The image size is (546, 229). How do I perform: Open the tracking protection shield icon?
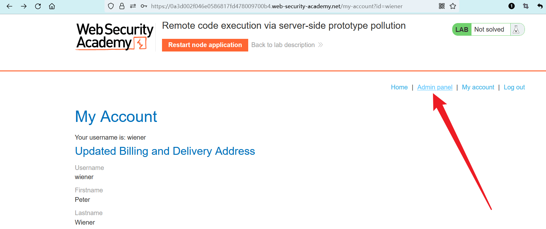(111, 6)
